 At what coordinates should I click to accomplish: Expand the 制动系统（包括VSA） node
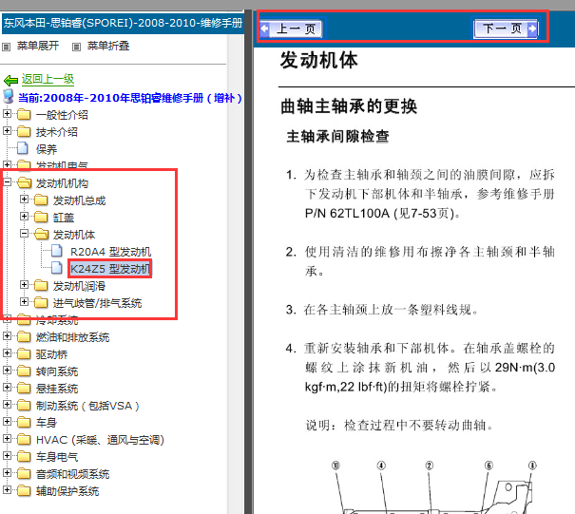7,405
